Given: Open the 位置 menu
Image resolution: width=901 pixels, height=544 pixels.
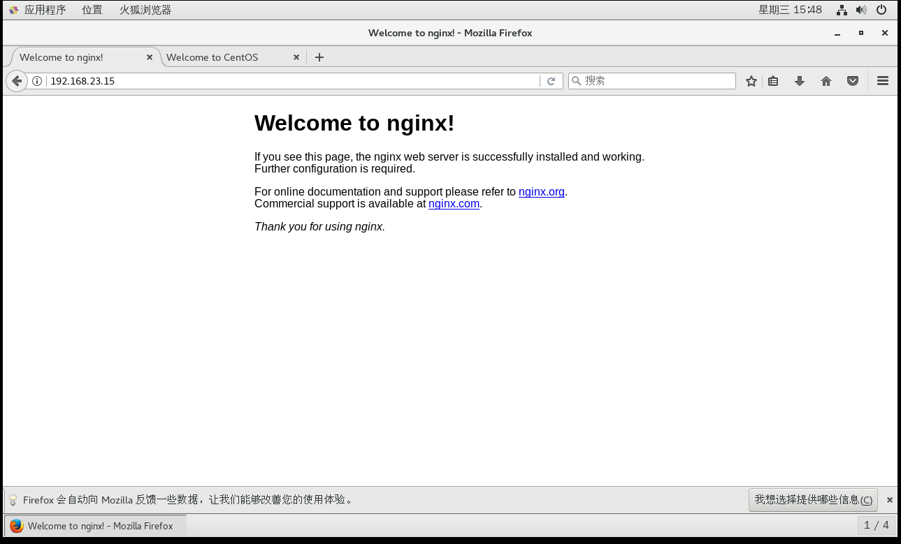Looking at the screenshot, I should (92, 10).
